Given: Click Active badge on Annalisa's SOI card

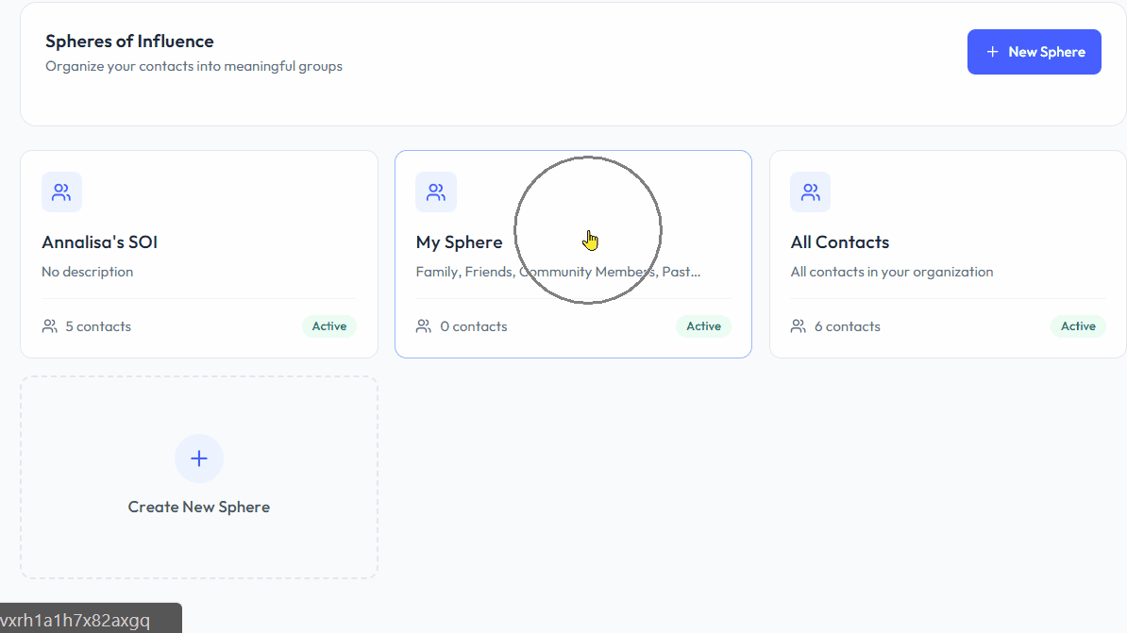Looking at the screenshot, I should pyautogui.click(x=329, y=326).
